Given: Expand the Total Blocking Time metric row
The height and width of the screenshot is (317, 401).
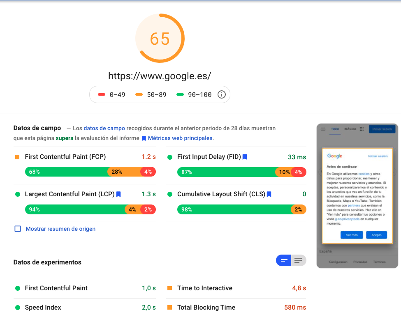Looking at the screenshot, I should (x=236, y=308).
